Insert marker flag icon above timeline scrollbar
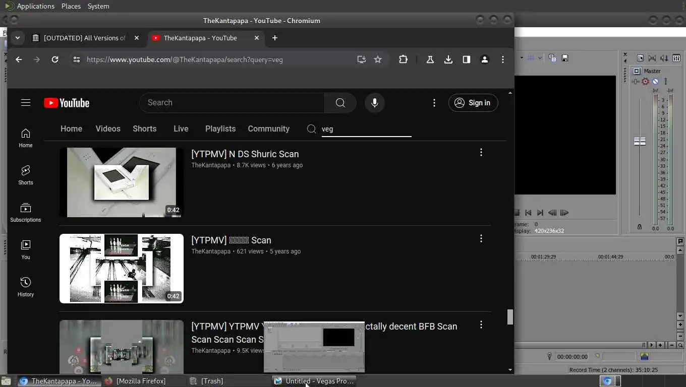The height and width of the screenshot is (387, 686). pyautogui.click(x=680, y=242)
